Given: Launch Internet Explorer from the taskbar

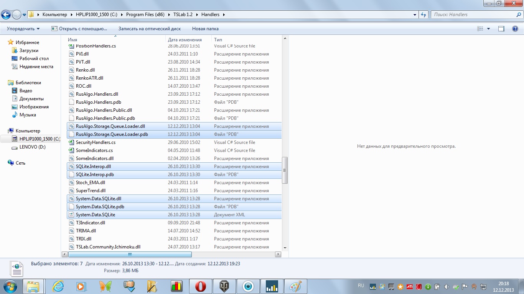Looking at the screenshot, I should pyautogui.click(x=58, y=286).
